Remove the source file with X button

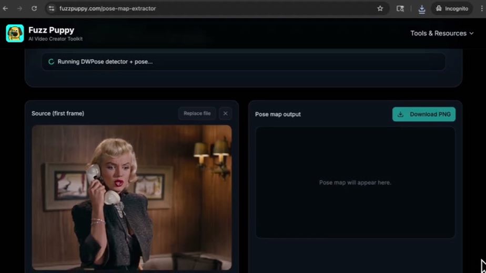[x=225, y=113]
